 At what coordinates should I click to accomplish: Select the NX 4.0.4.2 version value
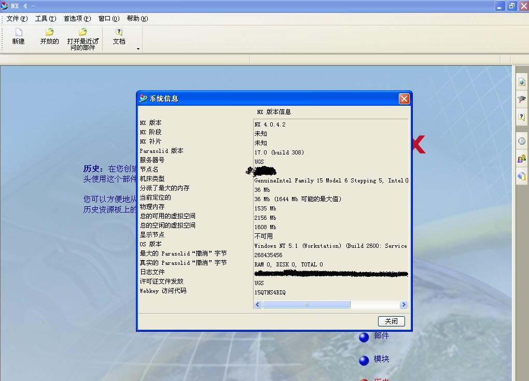(270, 124)
